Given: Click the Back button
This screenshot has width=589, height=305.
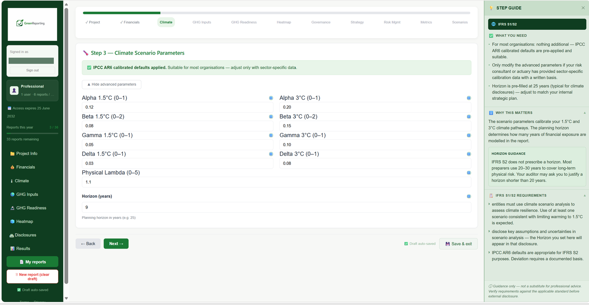Looking at the screenshot, I should click(x=88, y=244).
